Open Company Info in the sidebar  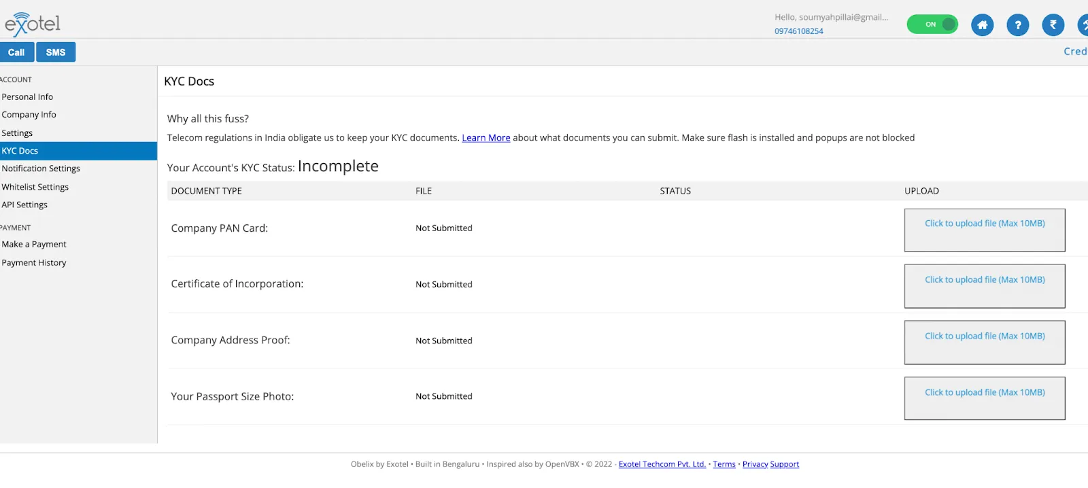(29, 115)
